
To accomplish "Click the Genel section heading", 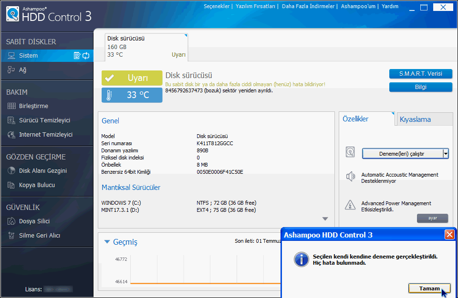I will (110, 121).
